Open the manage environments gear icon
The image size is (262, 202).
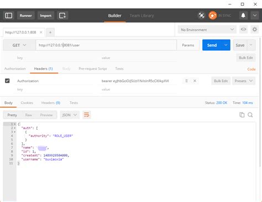255,29
